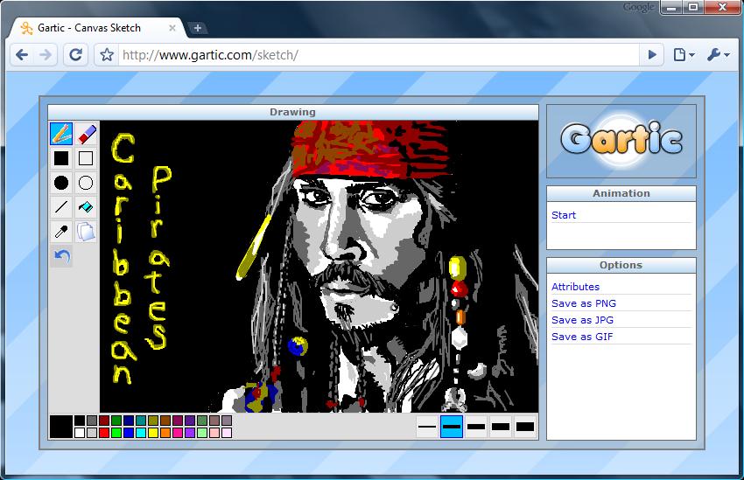This screenshot has width=744, height=480.
Task: Select the thinnest line width
Action: coord(427,427)
